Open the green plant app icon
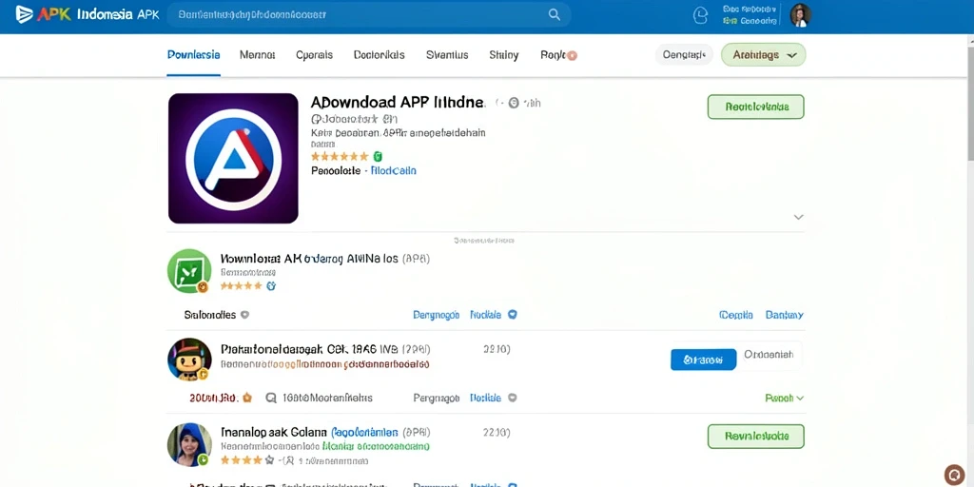 189,271
